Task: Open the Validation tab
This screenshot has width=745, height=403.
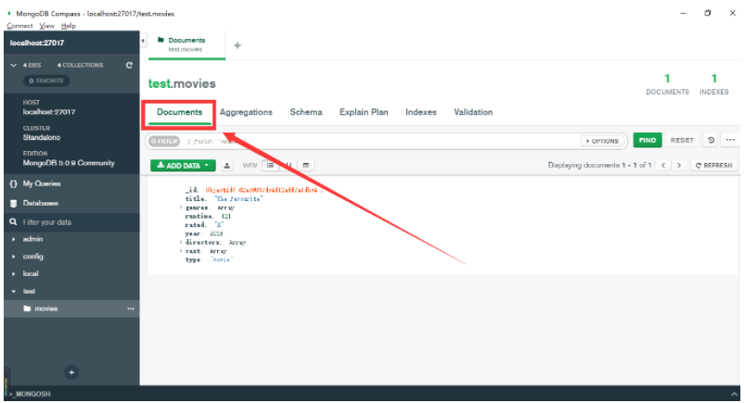Action: [x=473, y=112]
